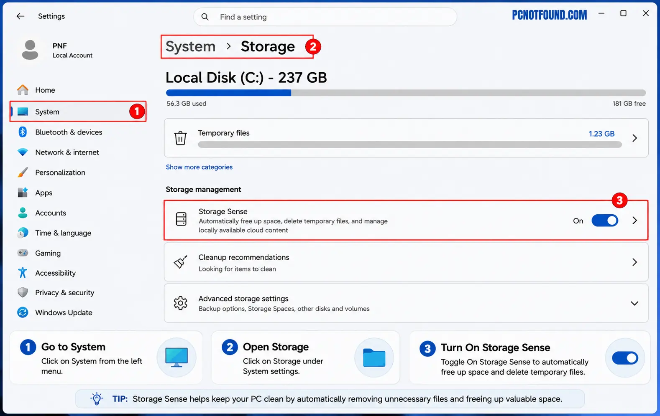Click the Accessibility figure icon
This screenshot has height=416, width=660.
[x=23, y=273]
